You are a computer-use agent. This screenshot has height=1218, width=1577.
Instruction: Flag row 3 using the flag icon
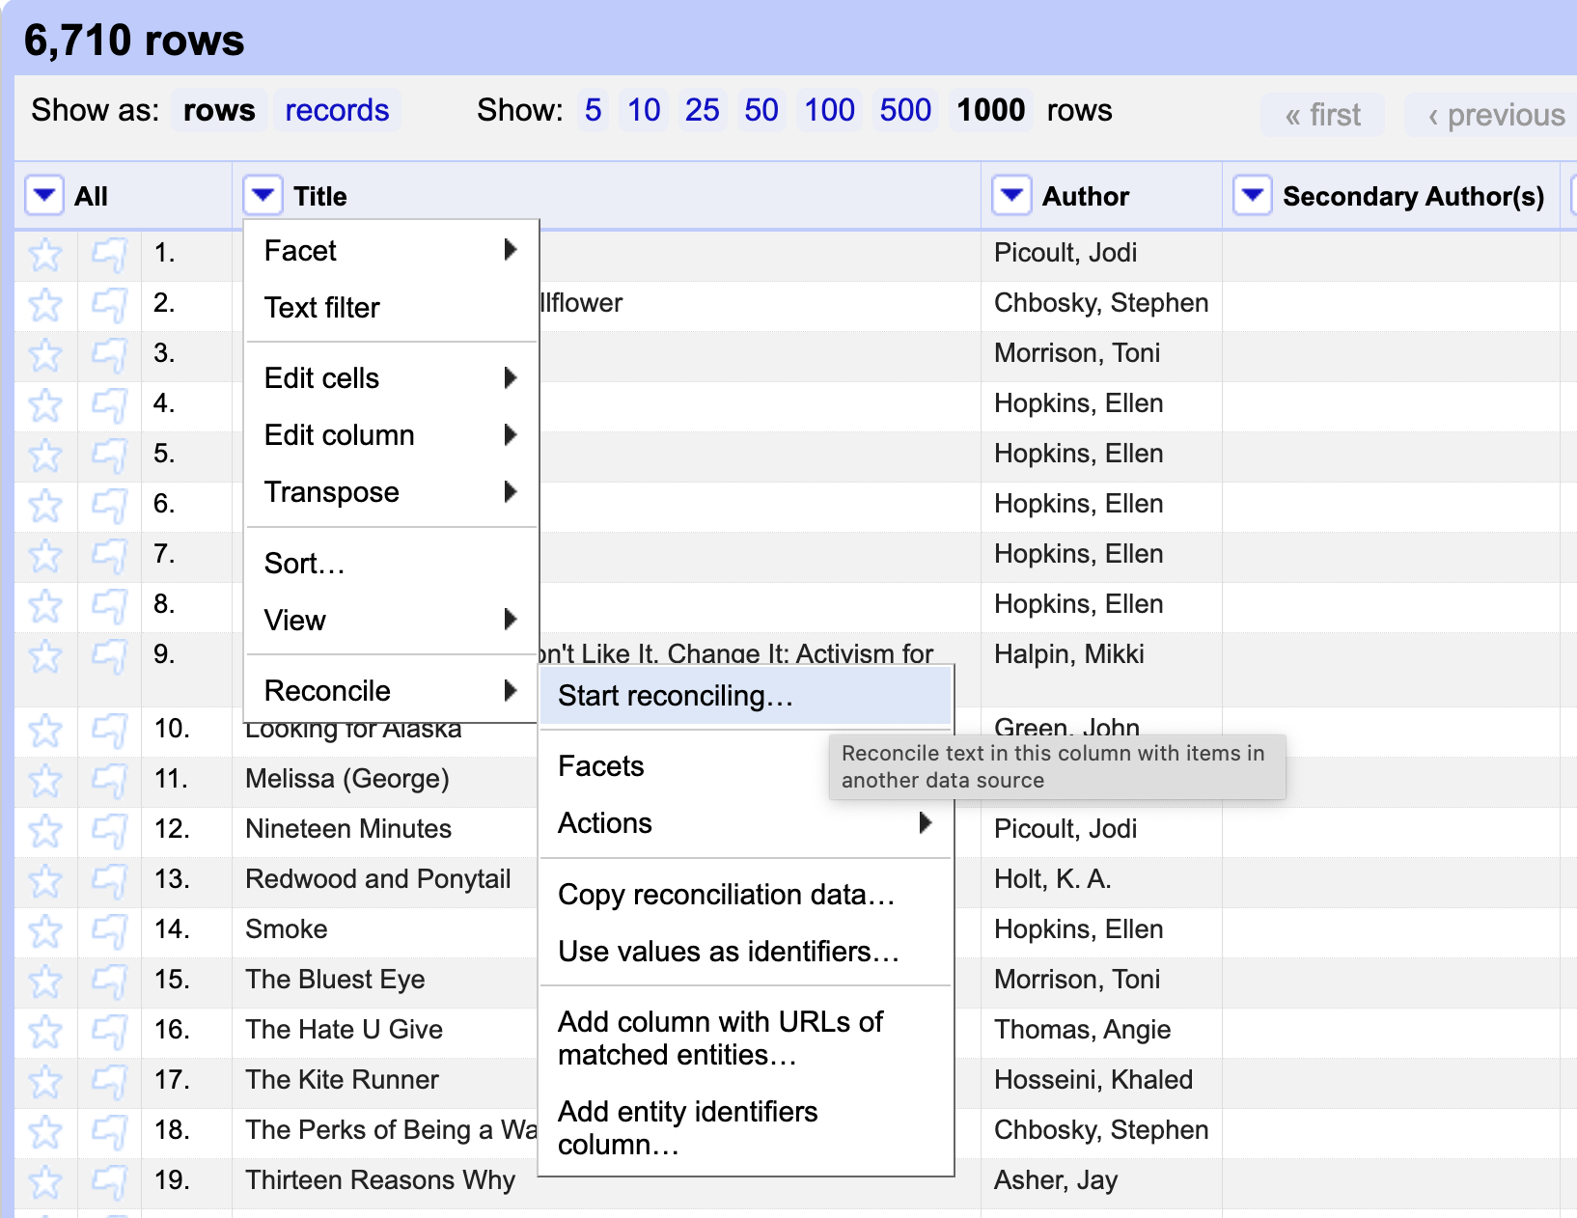(x=109, y=355)
